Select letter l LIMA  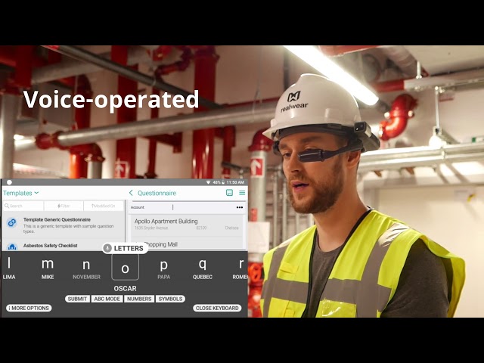9,268
